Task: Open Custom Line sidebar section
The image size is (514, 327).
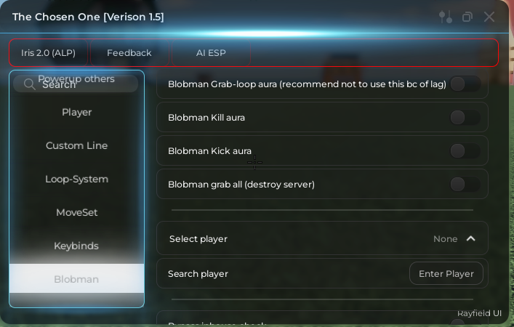Action: (77, 145)
